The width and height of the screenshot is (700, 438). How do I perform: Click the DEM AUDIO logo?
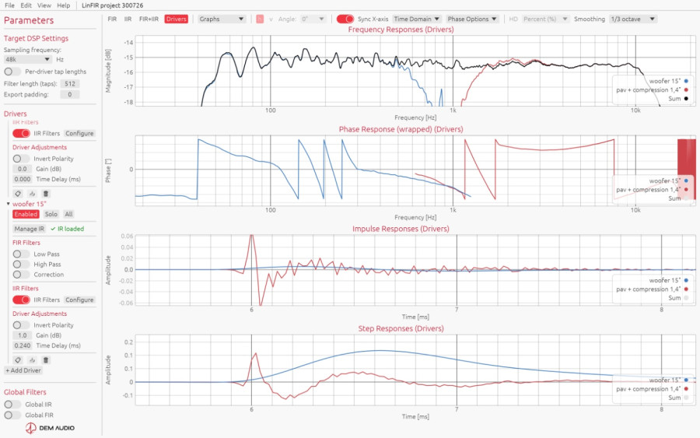(50, 428)
